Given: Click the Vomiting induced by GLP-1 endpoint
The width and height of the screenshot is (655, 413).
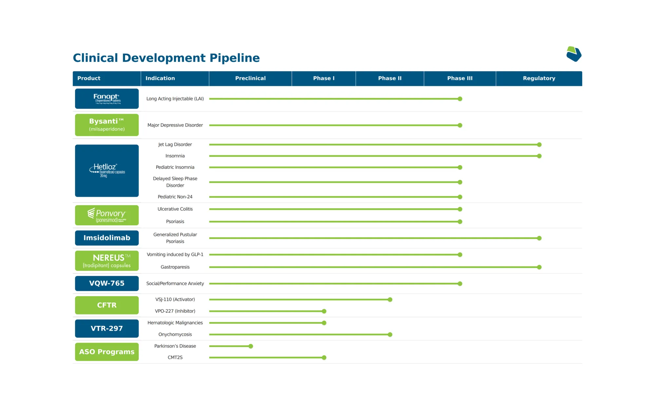Looking at the screenshot, I should (x=460, y=255).
